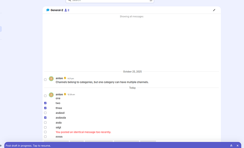Tick the checkbox beside 'mmm'
Viewport: 244px width, 148px height.
45,137
